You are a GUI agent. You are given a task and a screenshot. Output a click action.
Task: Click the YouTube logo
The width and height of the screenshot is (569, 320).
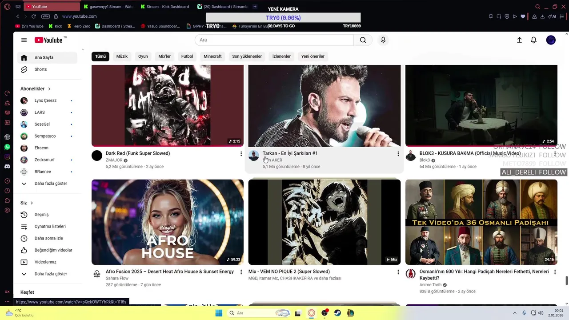click(x=48, y=40)
